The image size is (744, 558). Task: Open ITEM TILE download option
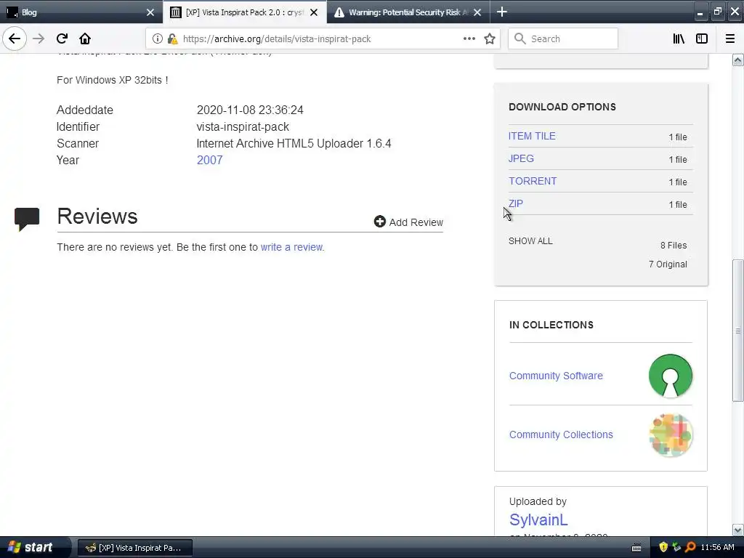point(532,136)
